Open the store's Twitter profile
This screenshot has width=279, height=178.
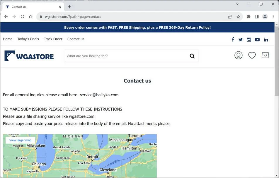(240, 40)
